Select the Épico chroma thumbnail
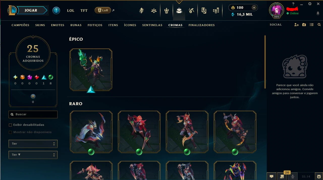The width and height of the screenshot is (323, 180). point(91,70)
